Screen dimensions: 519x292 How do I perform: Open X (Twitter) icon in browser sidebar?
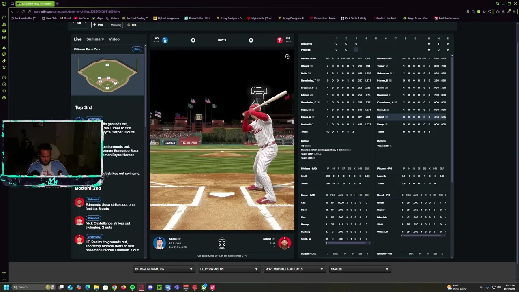pos(4,68)
